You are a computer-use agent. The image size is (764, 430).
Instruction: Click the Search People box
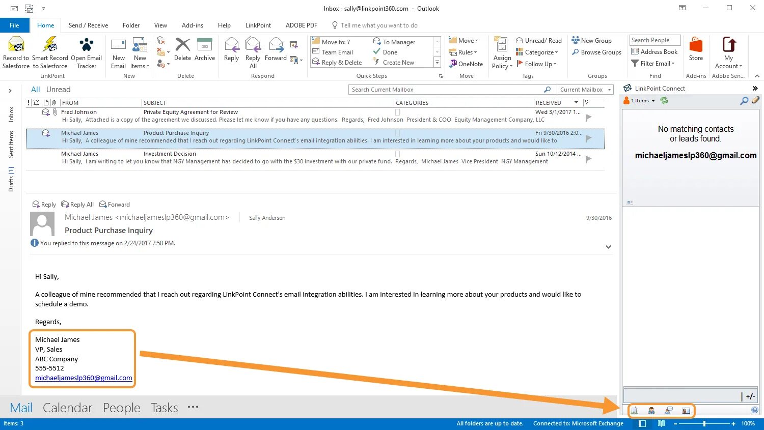click(655, 40)
